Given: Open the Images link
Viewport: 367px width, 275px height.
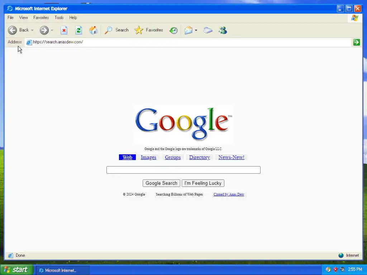Looking at the screenshot, I should [x=148, y=158].
